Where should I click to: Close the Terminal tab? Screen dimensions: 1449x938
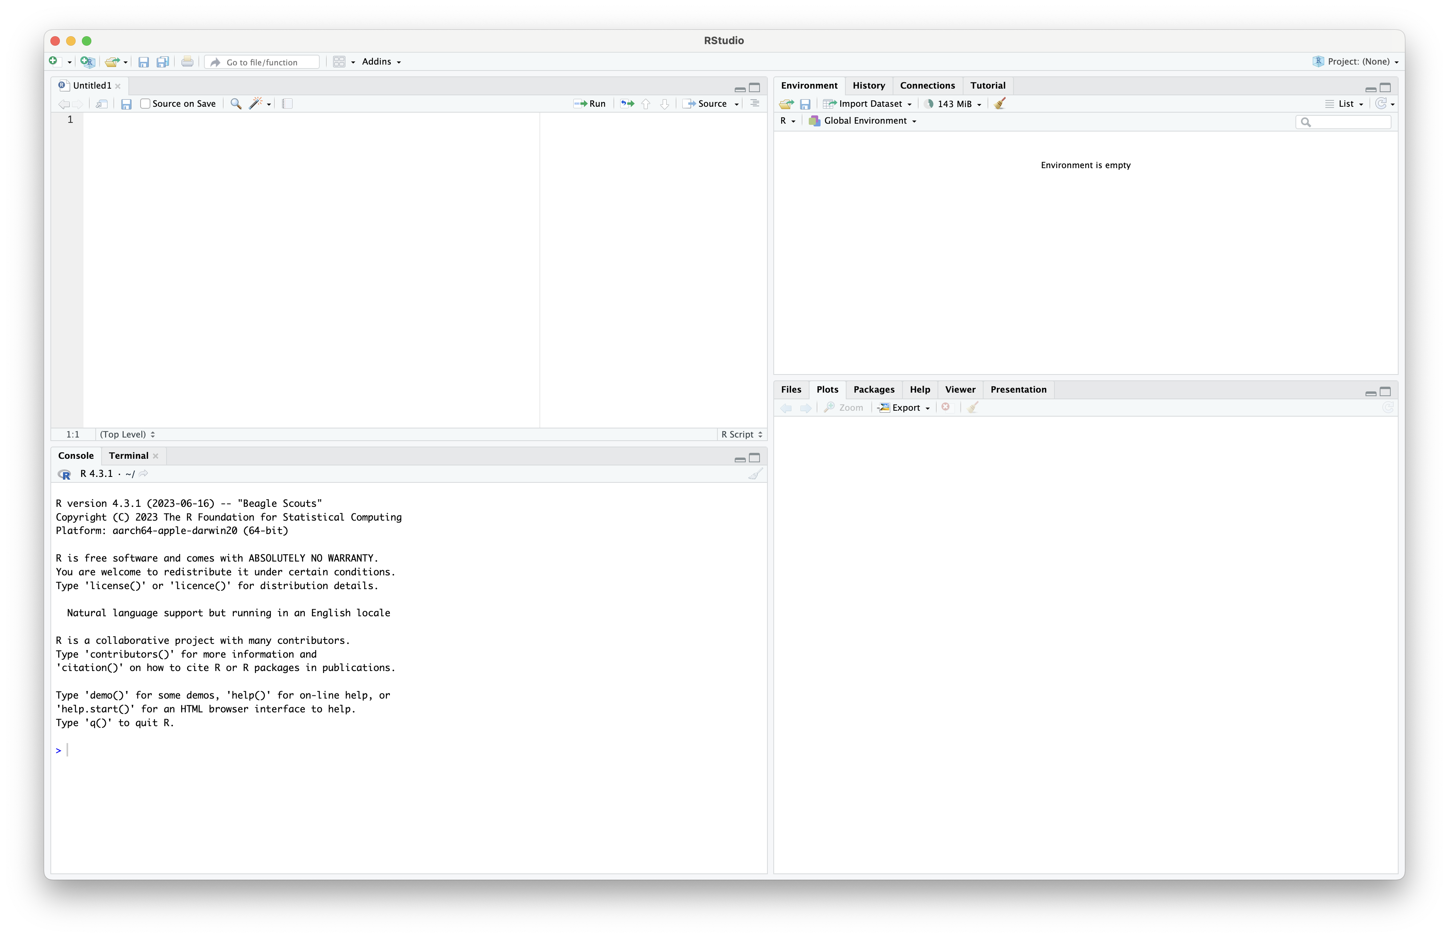coord(156,456)
